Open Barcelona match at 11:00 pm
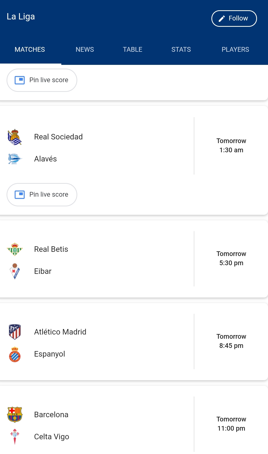Screen dimensions: 268x454 (x=231, y=424)
